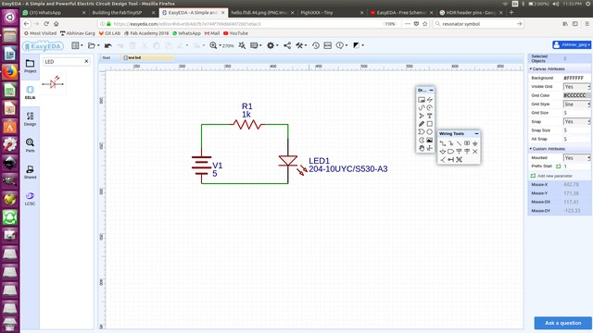This screenshot has height=333, width=593.
Task: Select the insert image tool in Drawing Tools
Action: pyautogui.click(x=430, y=140)
